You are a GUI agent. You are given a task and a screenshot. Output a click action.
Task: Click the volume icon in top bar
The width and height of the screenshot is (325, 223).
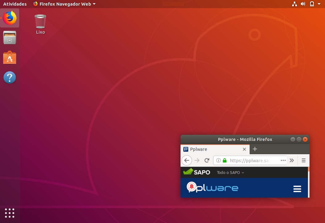(303, 4)
